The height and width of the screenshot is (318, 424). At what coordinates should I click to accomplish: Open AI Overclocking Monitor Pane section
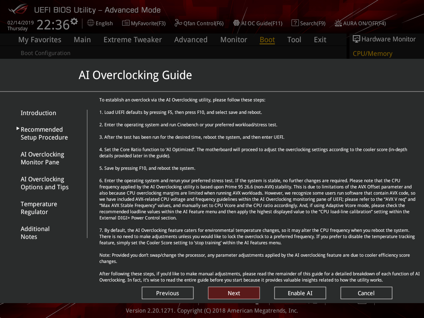[42, 158]
